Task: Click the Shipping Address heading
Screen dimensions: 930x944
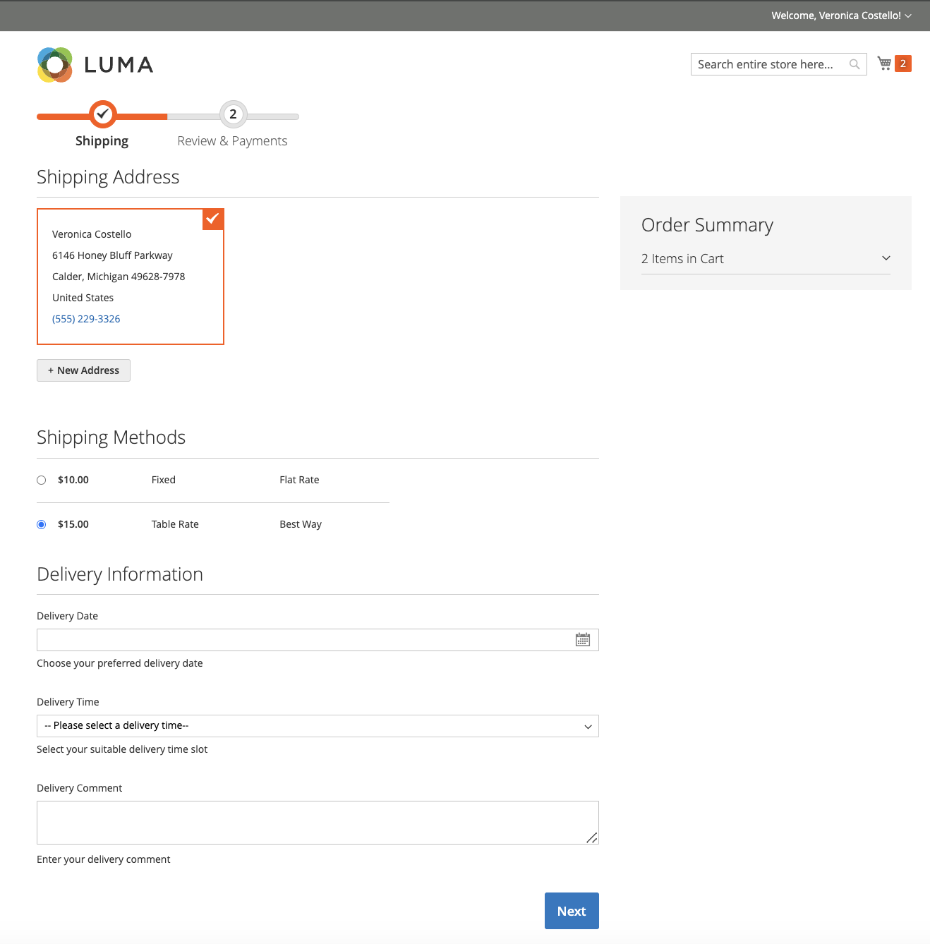Action: pos(108,177)
